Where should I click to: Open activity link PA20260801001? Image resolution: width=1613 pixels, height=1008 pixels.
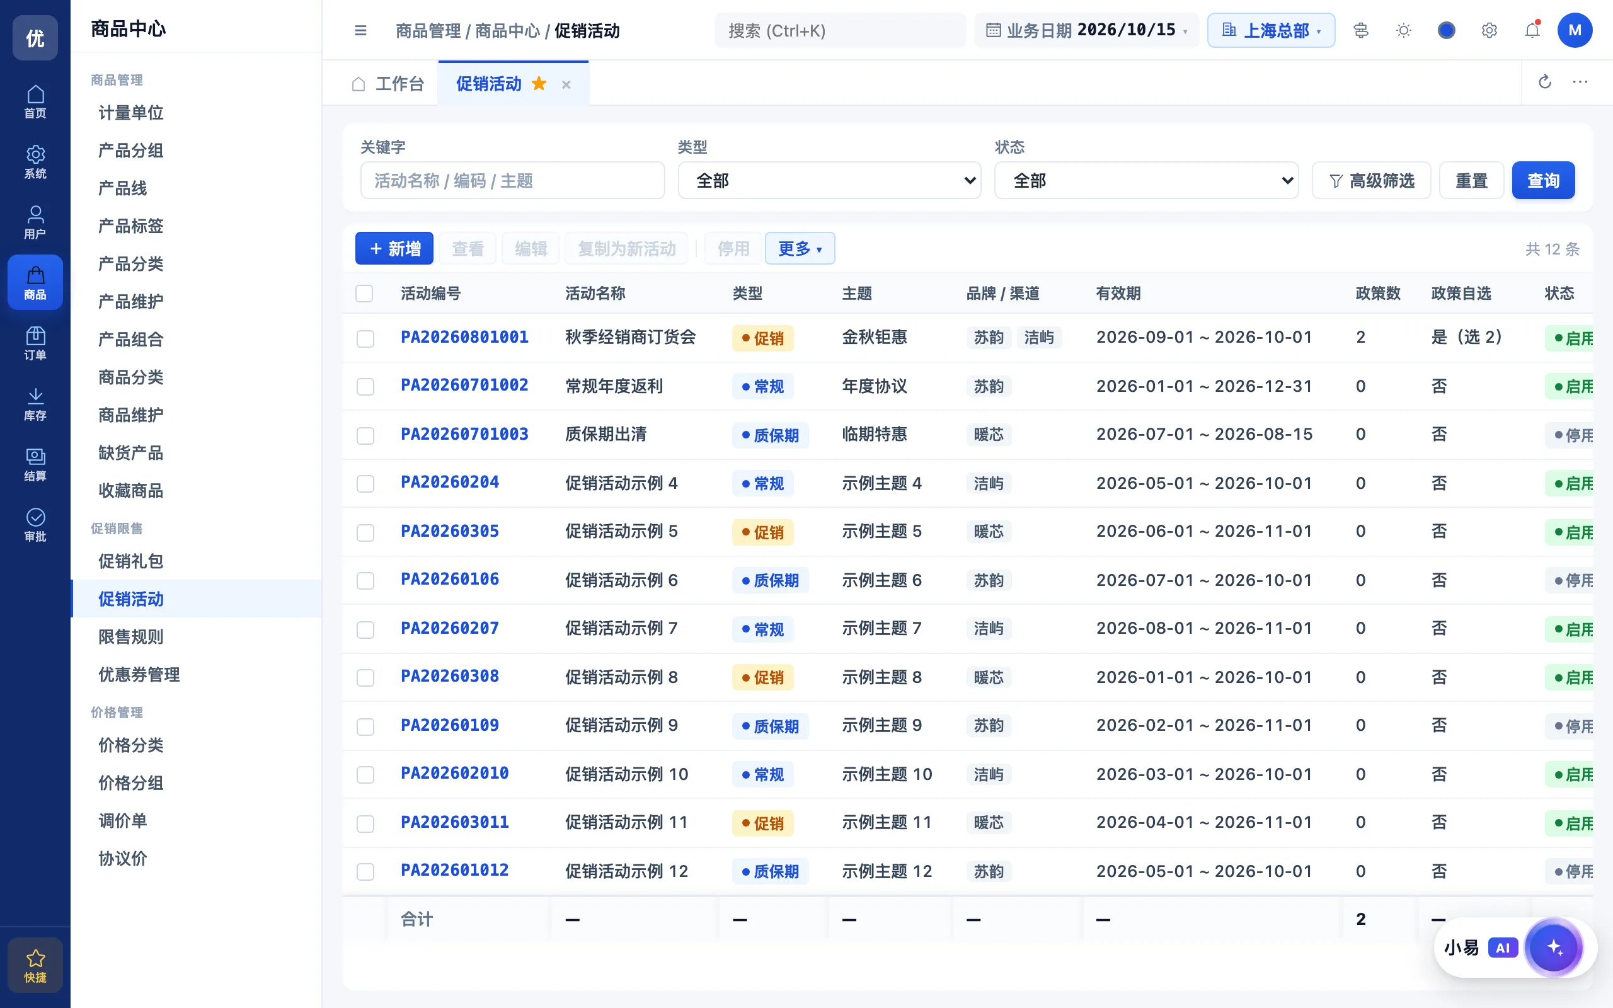(464, 337)
